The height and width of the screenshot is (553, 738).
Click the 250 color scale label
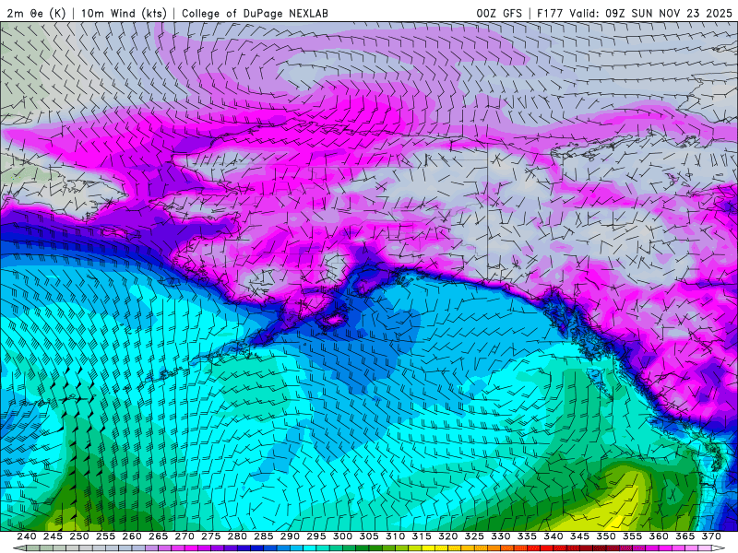coord(79,536)
